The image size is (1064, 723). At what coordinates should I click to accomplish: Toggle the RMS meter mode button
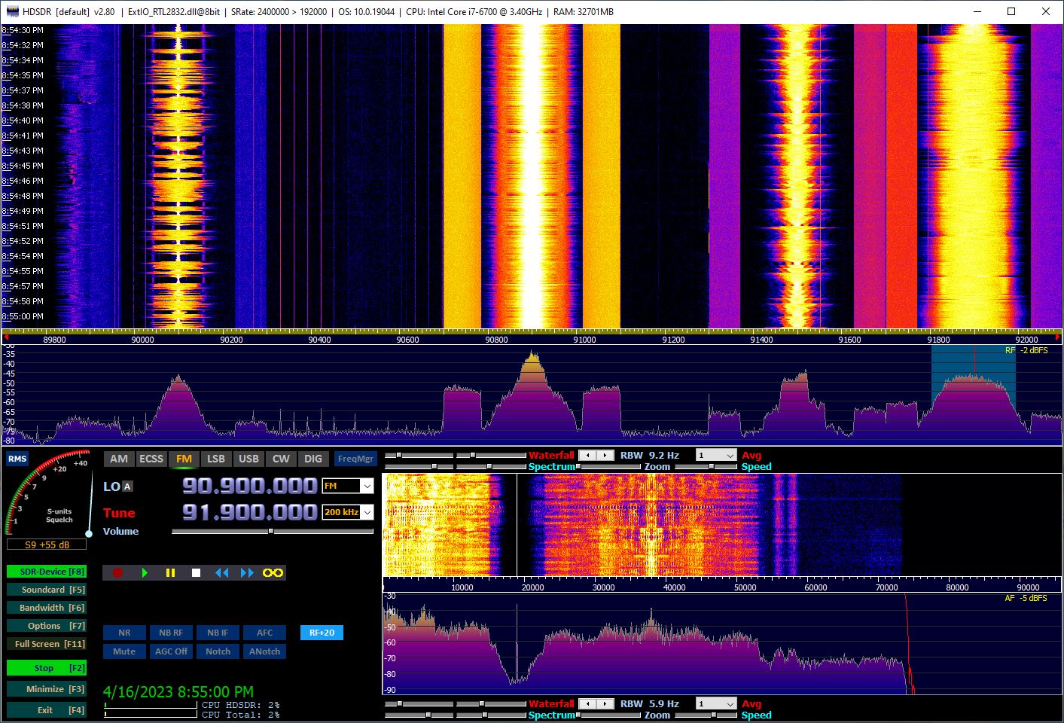point(17,459)
